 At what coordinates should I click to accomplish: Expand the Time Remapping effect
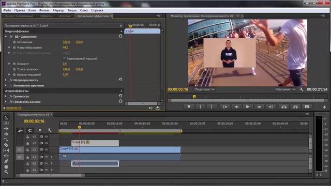tap(6, 85)
